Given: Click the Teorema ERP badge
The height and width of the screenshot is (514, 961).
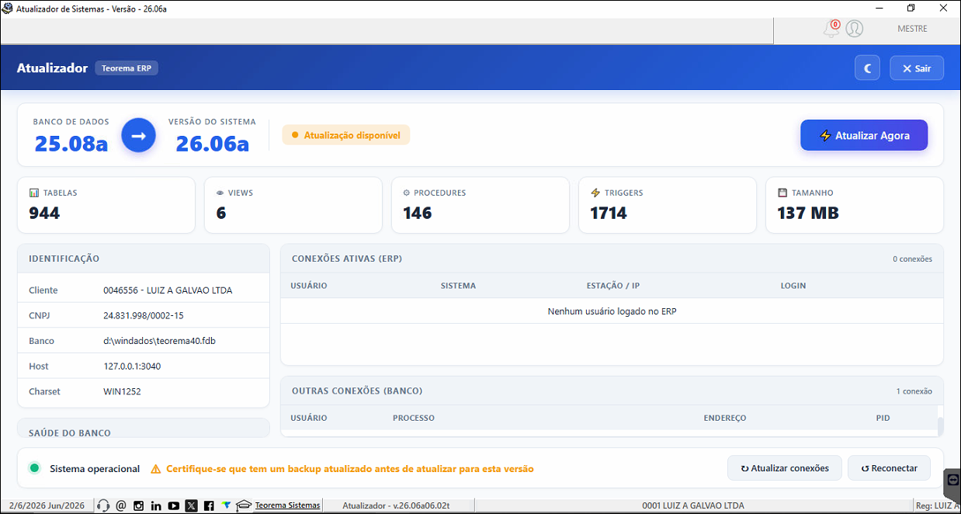Looking at the screenshot, I should [127, 68].
